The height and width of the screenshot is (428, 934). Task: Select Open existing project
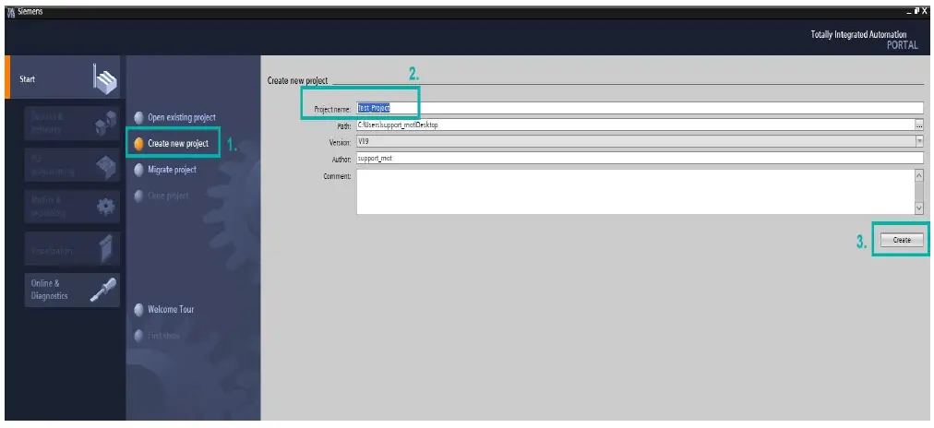pos(182,117)
